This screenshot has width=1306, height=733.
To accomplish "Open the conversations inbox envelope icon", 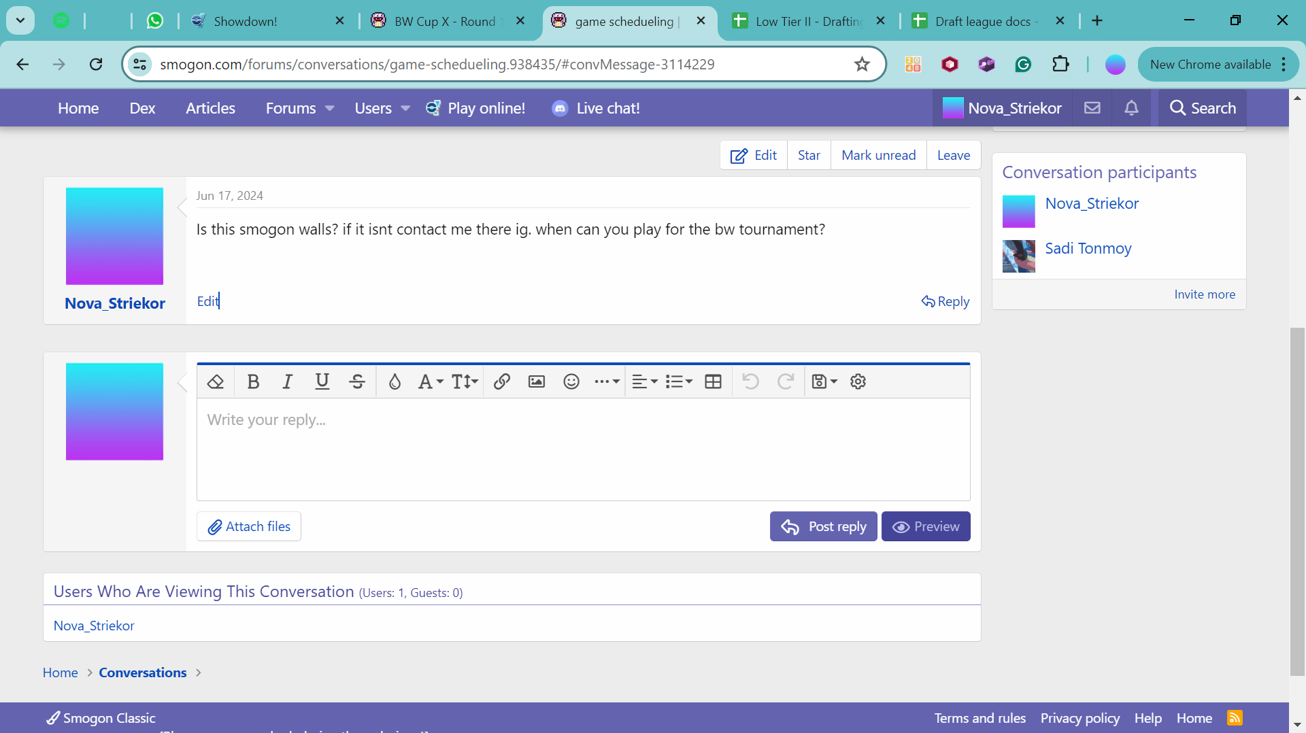I will 1092,108.
